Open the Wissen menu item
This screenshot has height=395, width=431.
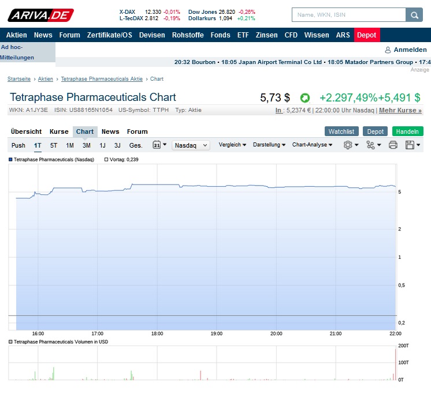[317, 35]
